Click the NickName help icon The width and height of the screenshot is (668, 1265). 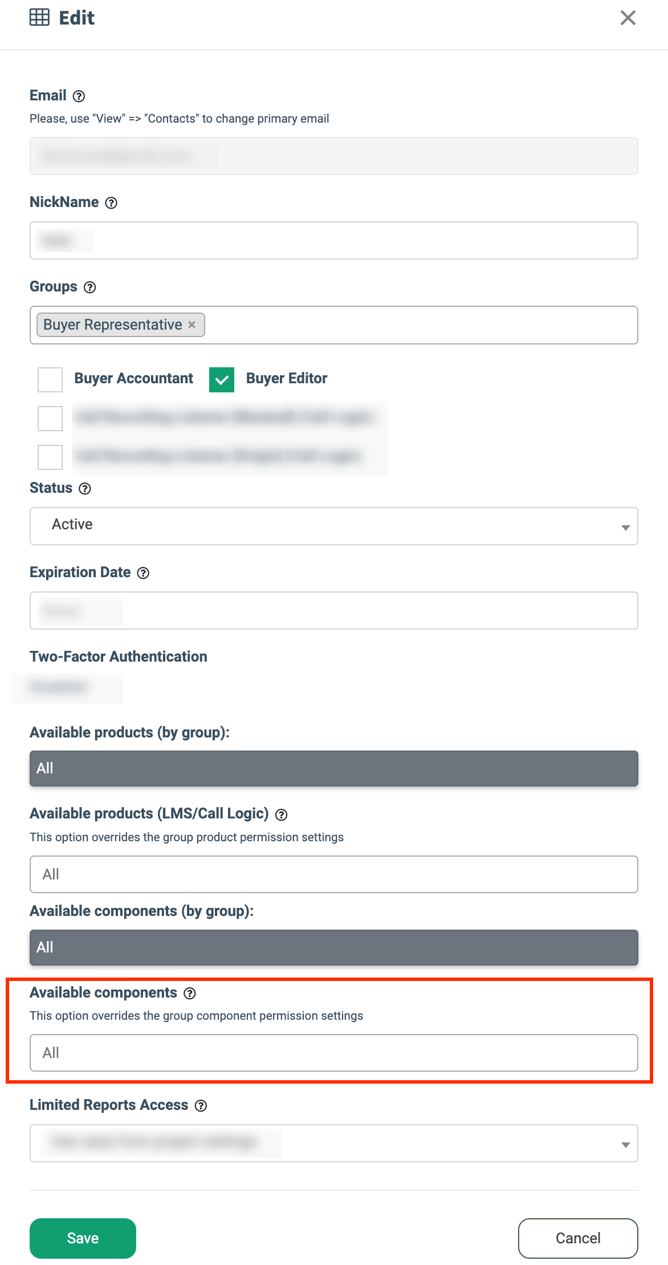tap(112, 203)
